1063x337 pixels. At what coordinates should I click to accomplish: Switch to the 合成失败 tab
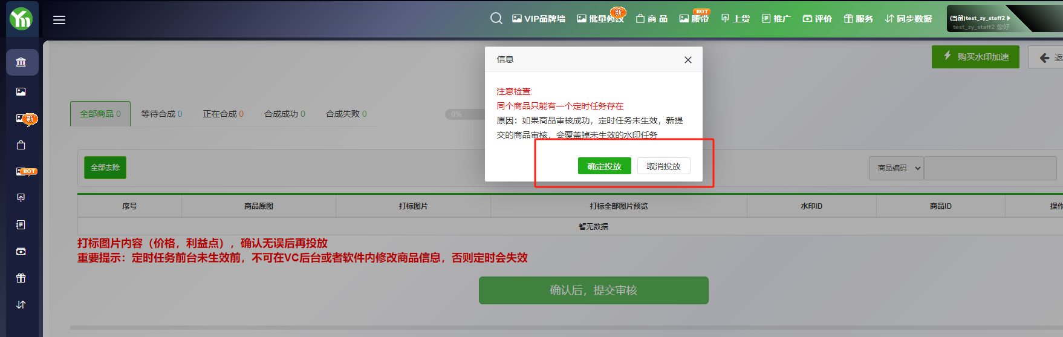346,114
